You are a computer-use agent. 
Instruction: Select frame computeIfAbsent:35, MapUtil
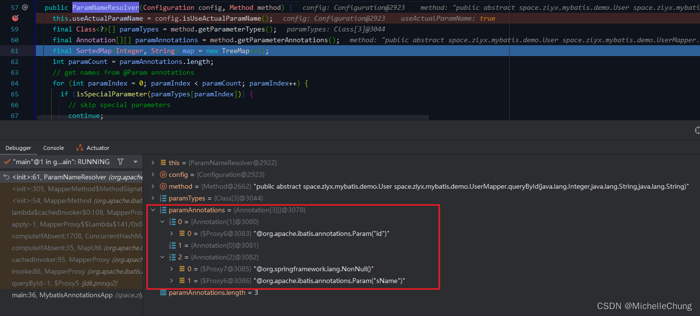71,248
